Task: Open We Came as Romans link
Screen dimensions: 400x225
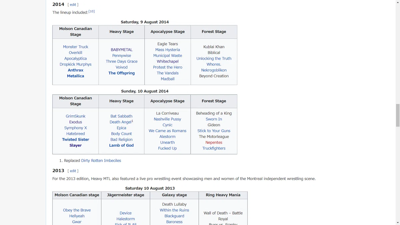Action: 168,131
